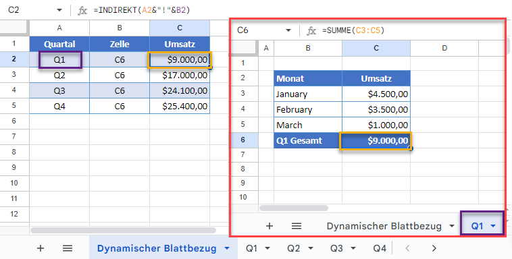Image resolution: width=512 pixels, height=259 pixels.
Task: Open all sheets list in main window
Action: tap(68, 248)
